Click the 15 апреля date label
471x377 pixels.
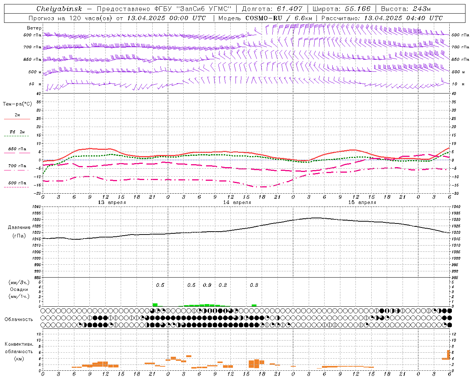[x=362, y=202]
